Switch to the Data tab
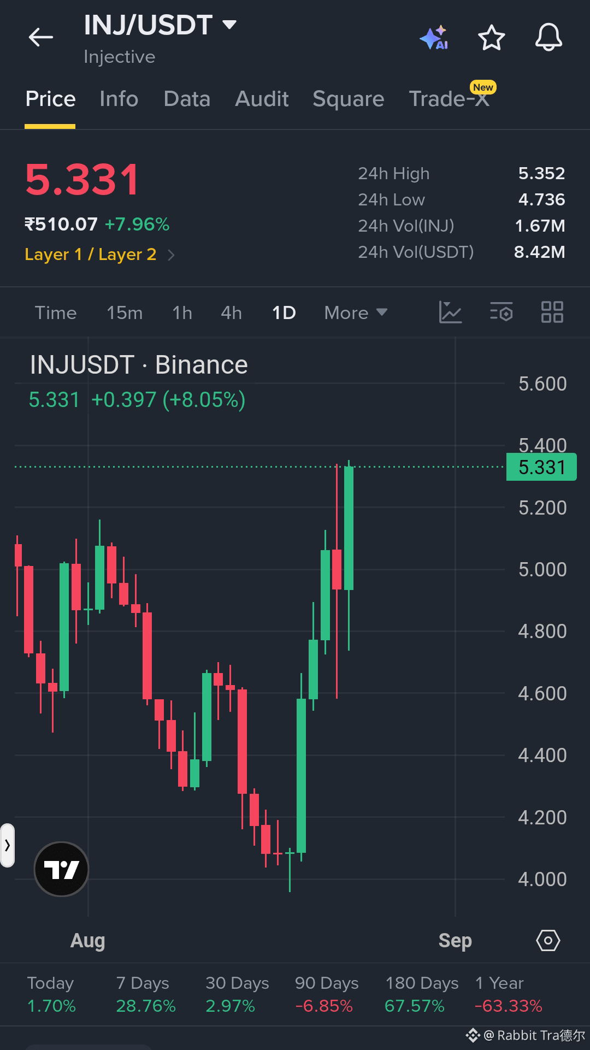The height and width of the screenshot is (1050, 590). click(187, 99)
